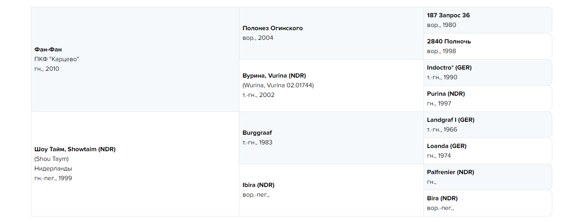Open the Landgraf I (GER) entry
This screenshot has width=572, height=222.
[x=451, y=120]
